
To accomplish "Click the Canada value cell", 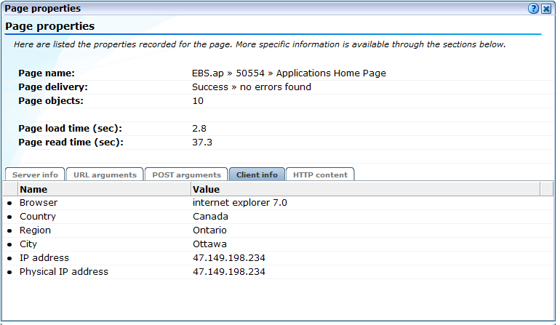I will tap(210, 217).
